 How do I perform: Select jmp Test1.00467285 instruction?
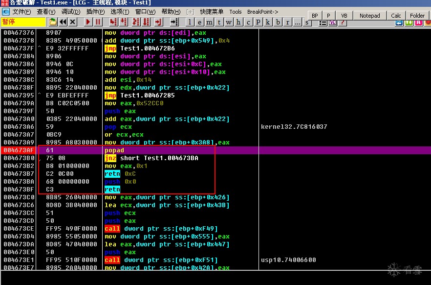(140, 95)
